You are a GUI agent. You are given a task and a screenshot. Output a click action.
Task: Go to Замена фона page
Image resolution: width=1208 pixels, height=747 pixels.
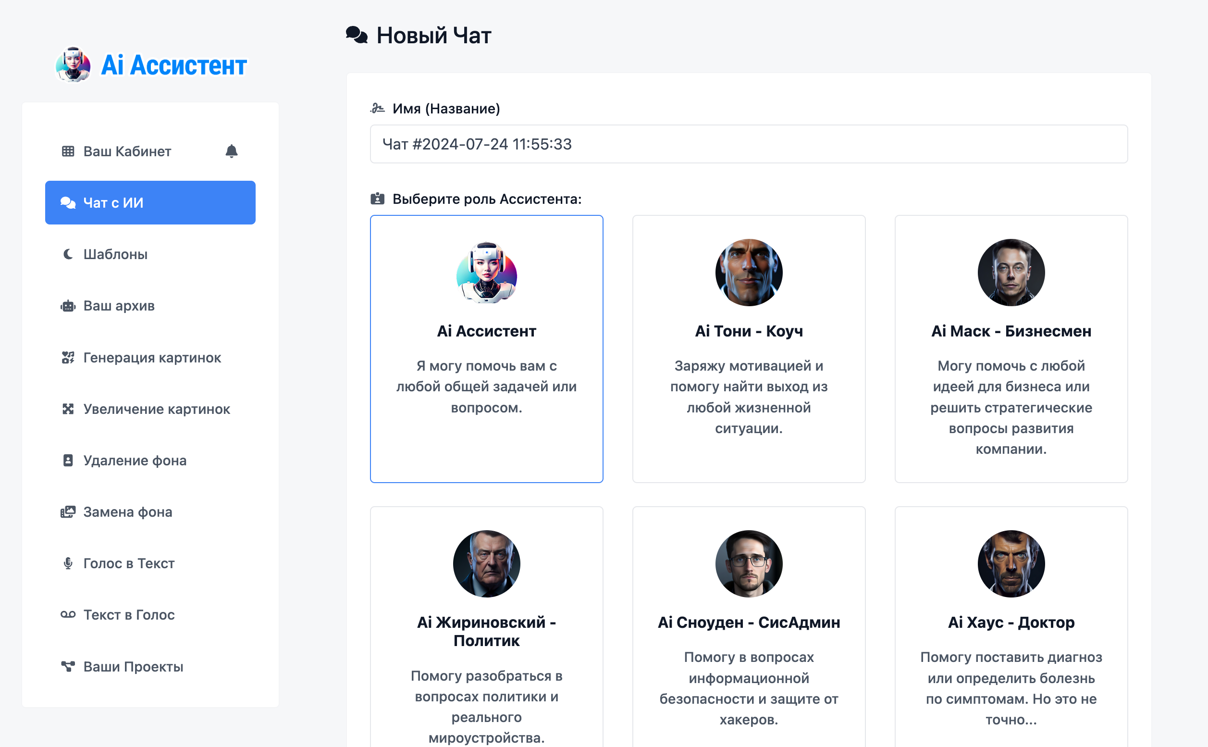click(127, 512)
